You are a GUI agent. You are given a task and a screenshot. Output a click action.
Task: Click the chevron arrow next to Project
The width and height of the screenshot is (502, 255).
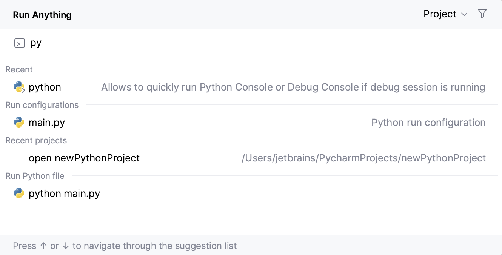[x=464, y=14]
